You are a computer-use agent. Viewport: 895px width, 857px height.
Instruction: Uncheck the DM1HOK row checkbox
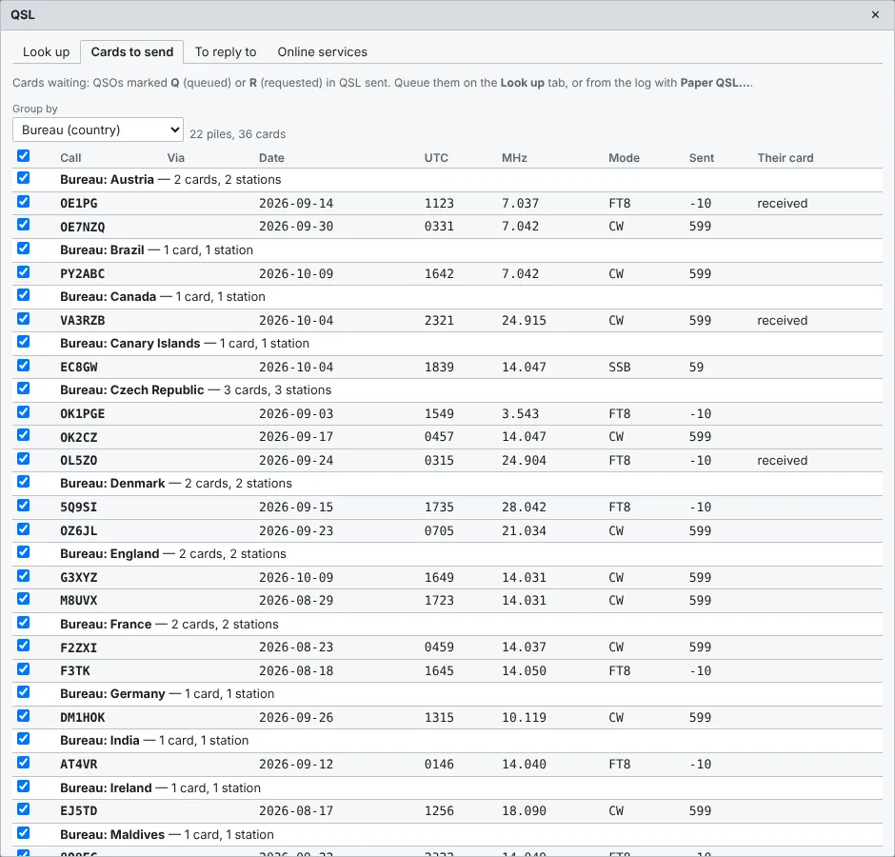(x=24, y=715)
